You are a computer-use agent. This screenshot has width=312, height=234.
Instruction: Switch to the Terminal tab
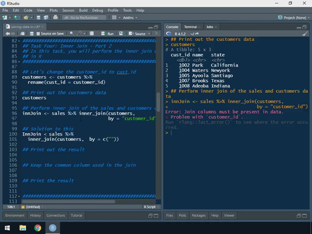190,27
